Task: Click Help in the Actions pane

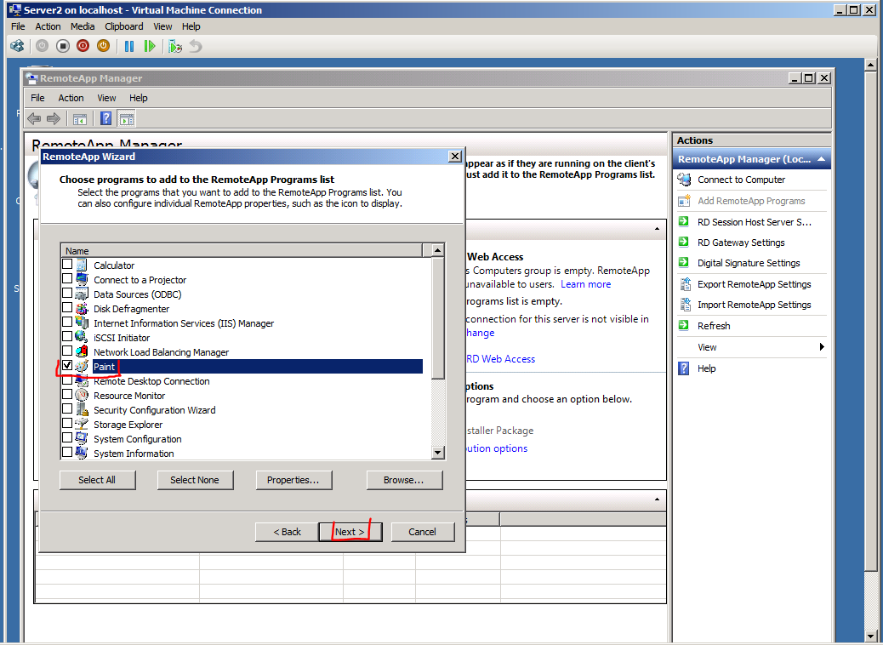Action: tap(706, 369)
